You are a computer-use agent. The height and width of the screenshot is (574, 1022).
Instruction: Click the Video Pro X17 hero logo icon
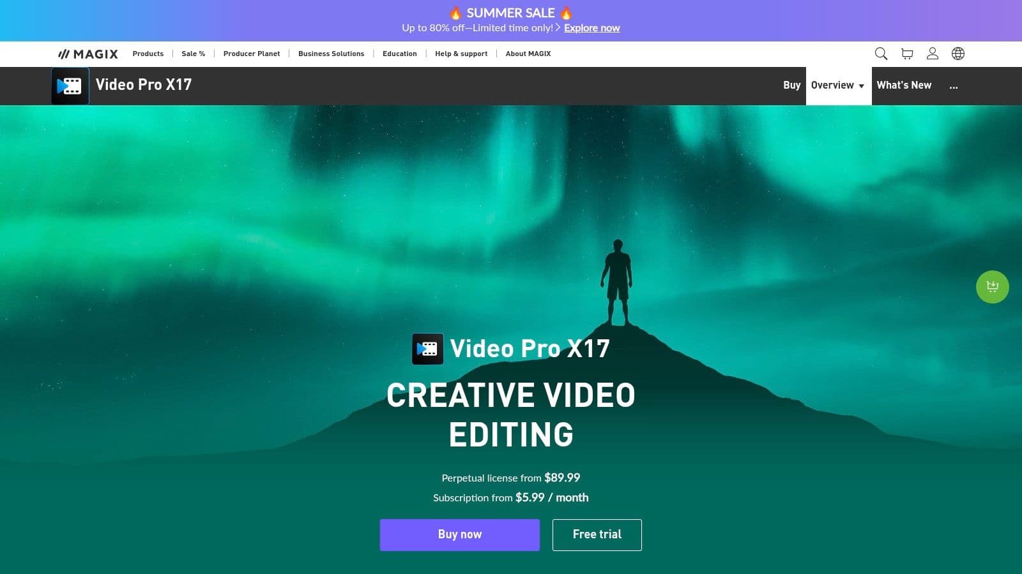[427, 349]
